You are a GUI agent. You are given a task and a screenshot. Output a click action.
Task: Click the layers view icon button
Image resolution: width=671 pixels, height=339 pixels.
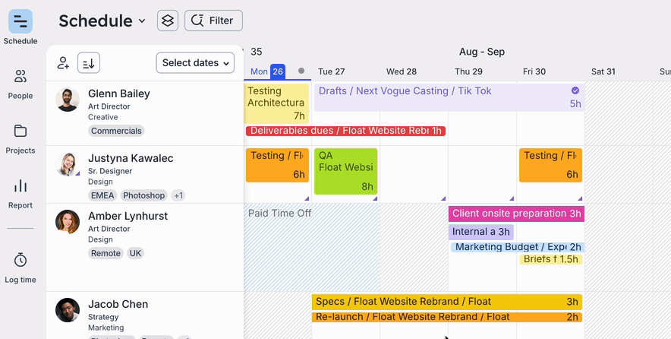pyautogui.click(x=168, y=21)
